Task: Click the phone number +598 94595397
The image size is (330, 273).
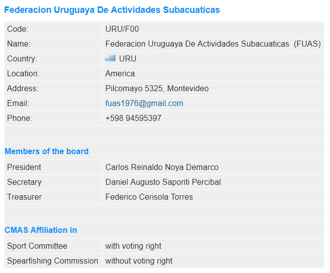Action: [133, 118]
